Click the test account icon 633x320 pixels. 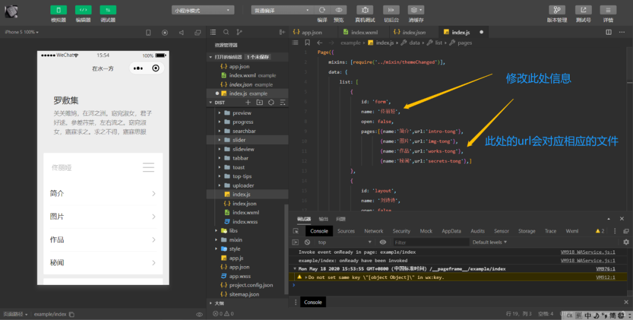(x=583, y=10)
